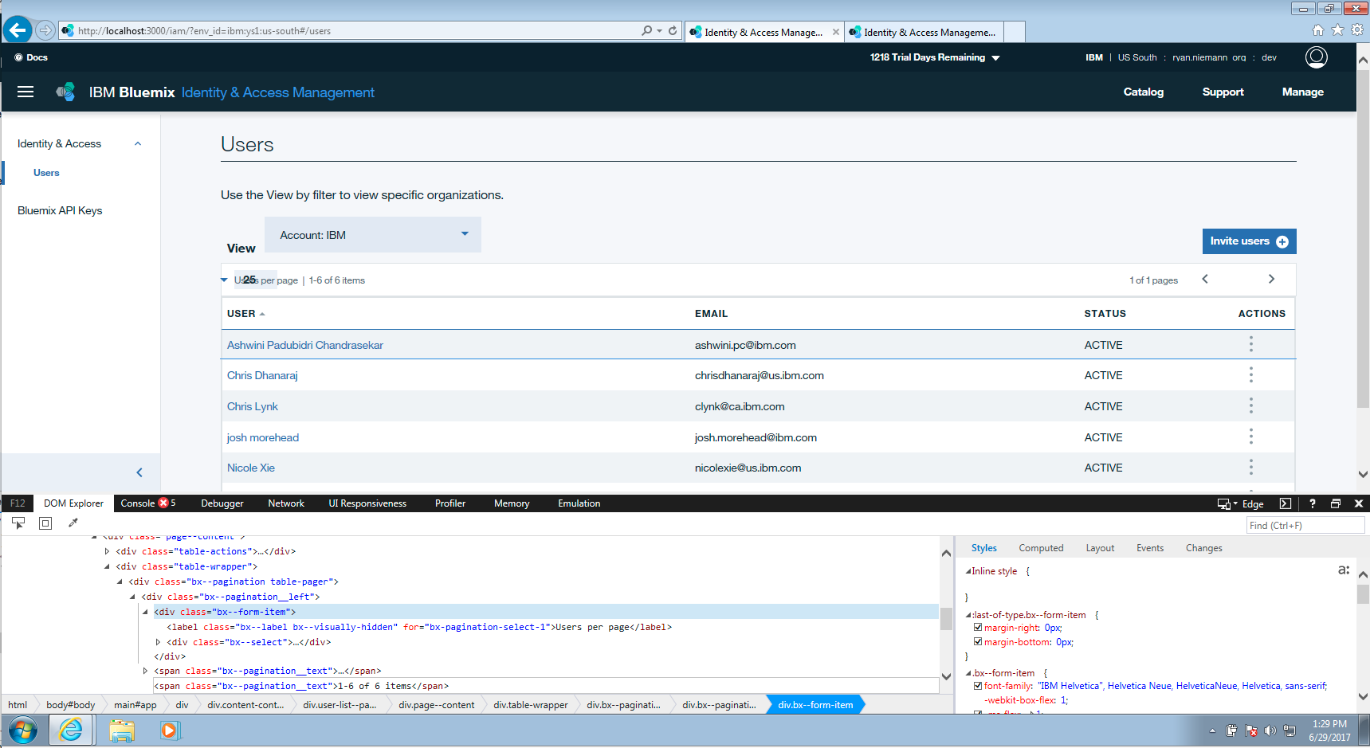1370x748 pixels.
Task: Open File Explorer from the taskbar
Action: [x=122, y=730]
